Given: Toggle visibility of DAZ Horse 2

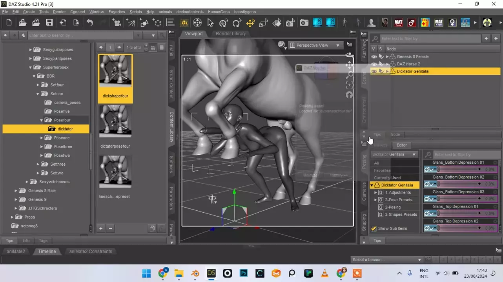Looking at the screenshot, I should [374, 64].
